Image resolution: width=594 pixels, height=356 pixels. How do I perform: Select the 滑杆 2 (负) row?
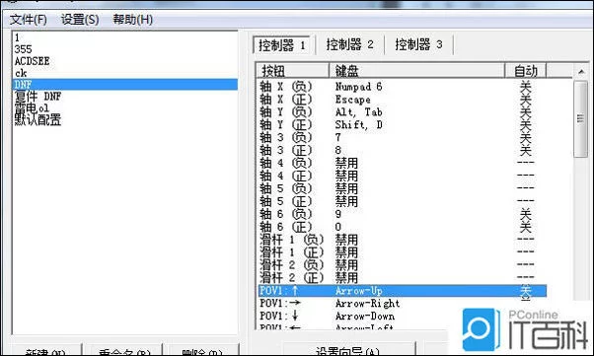click(403, 265)
